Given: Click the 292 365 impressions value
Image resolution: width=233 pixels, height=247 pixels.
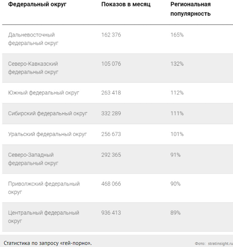Looking at the screenshot, I should point(111,155).
